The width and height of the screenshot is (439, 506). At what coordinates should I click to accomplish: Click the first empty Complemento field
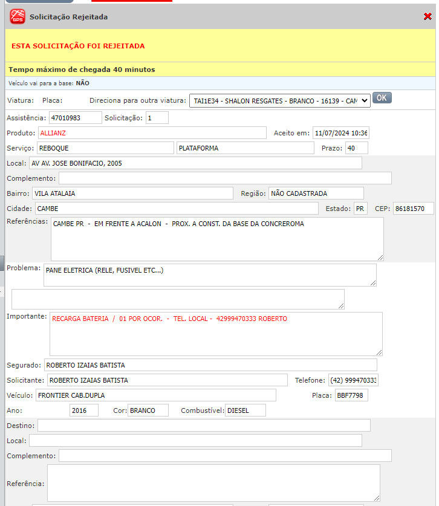click(225, 178)
